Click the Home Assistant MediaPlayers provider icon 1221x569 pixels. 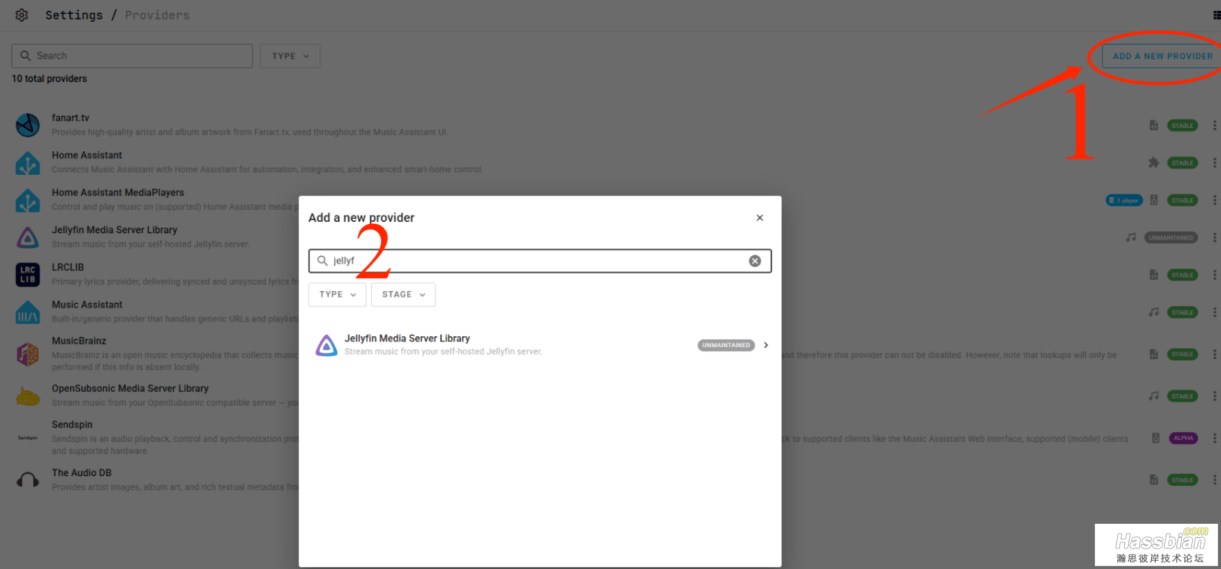[28, 200]
